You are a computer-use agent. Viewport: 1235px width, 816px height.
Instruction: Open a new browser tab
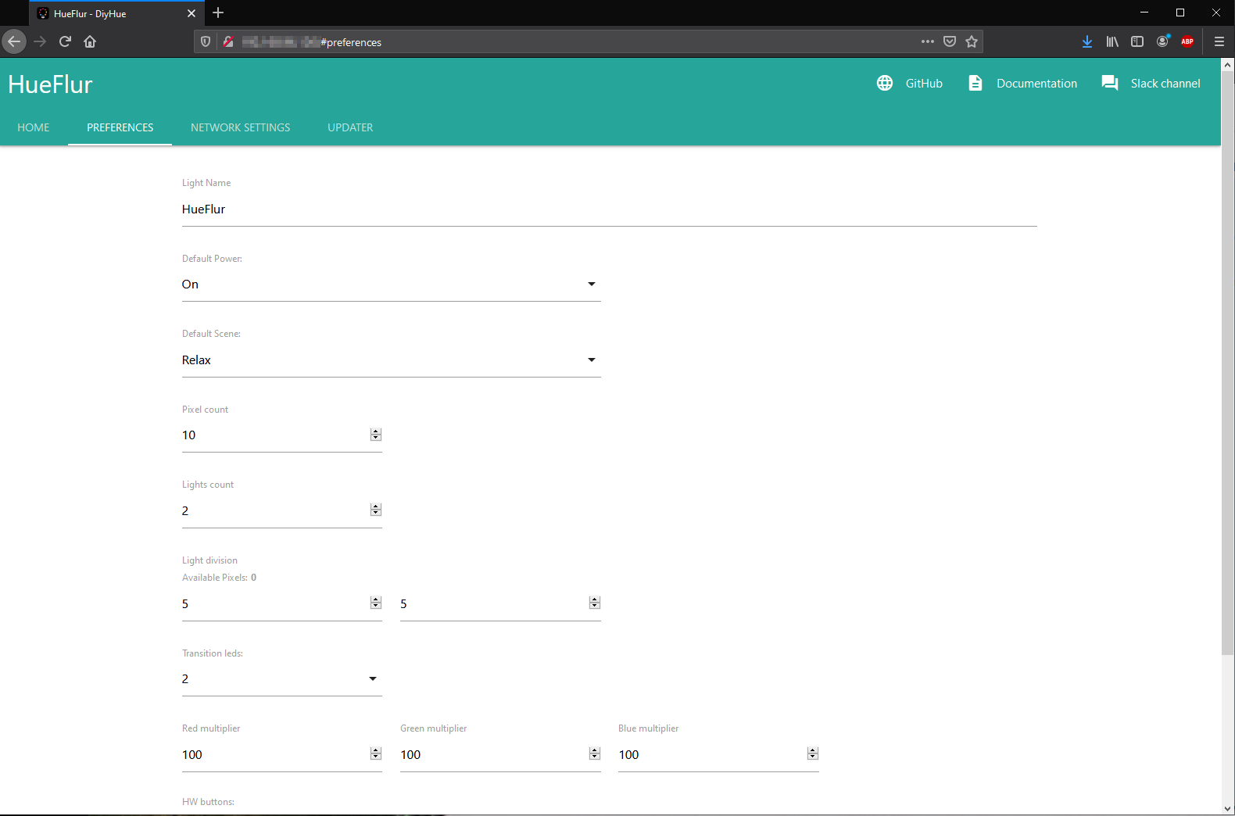coord(218,13)
